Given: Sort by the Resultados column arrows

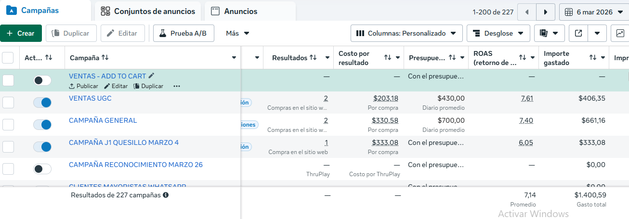Looking at the screenshot, I should tap(313, 58).
